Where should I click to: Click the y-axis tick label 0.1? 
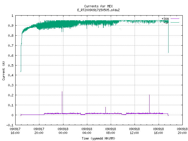click(11, 105)
